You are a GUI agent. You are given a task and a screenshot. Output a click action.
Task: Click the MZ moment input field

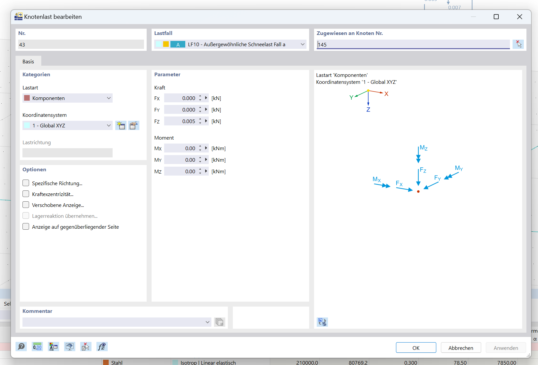tap(181, 171)
